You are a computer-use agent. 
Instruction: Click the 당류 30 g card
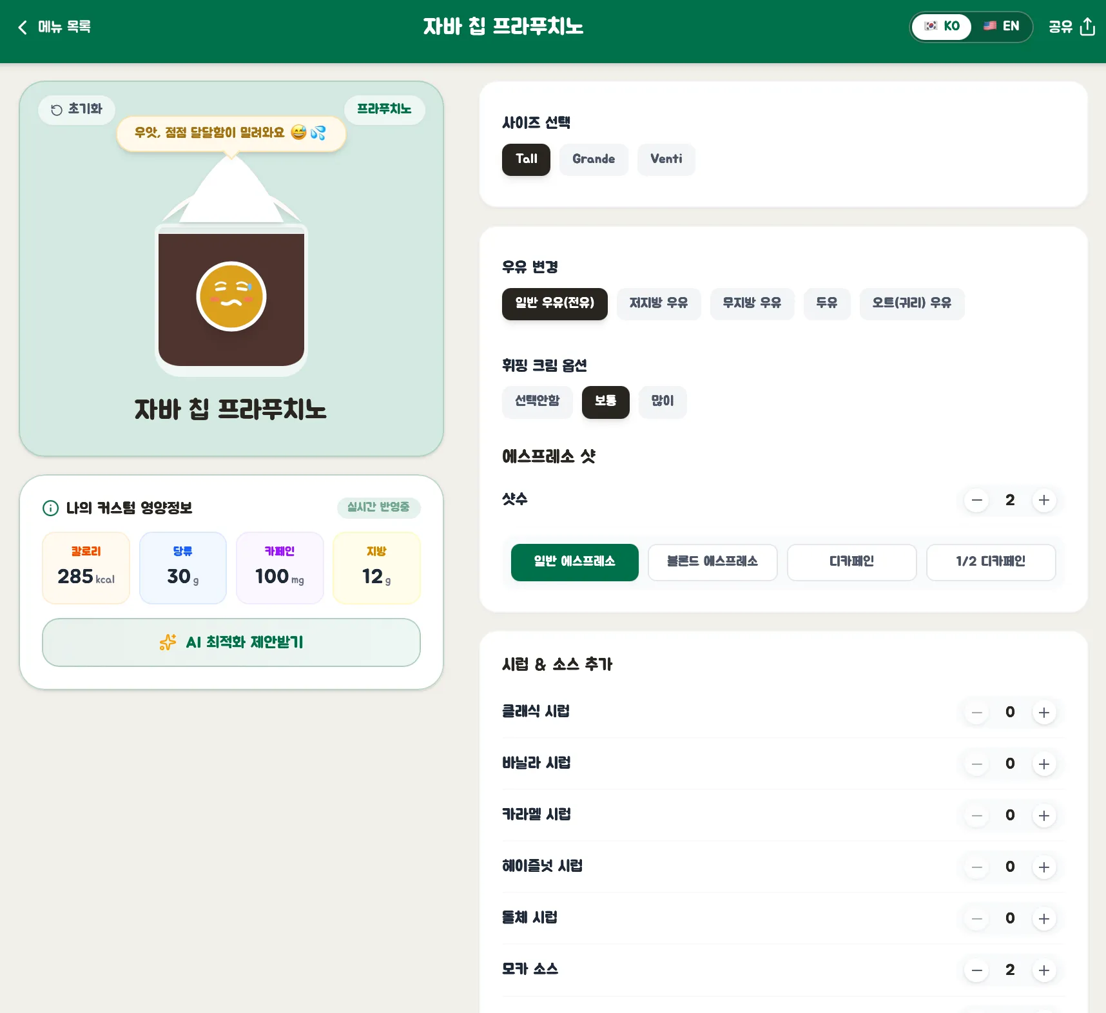click(x=183, y=568)
